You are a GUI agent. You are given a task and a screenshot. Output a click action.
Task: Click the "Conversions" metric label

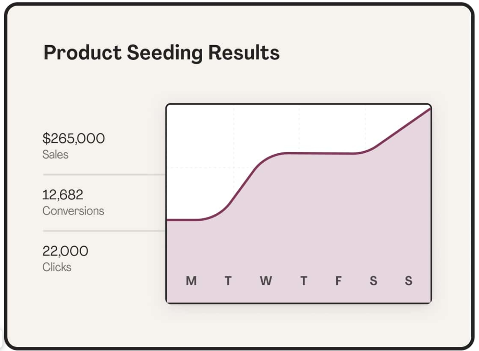[x=73, y=211]
